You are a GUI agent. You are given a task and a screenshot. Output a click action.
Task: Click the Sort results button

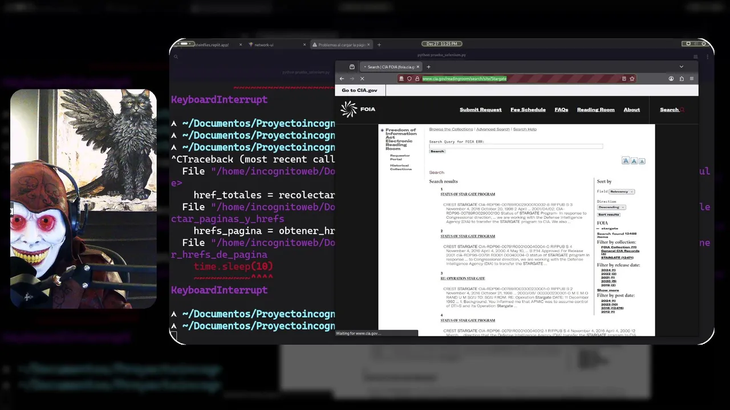click(x=609, y=215)
